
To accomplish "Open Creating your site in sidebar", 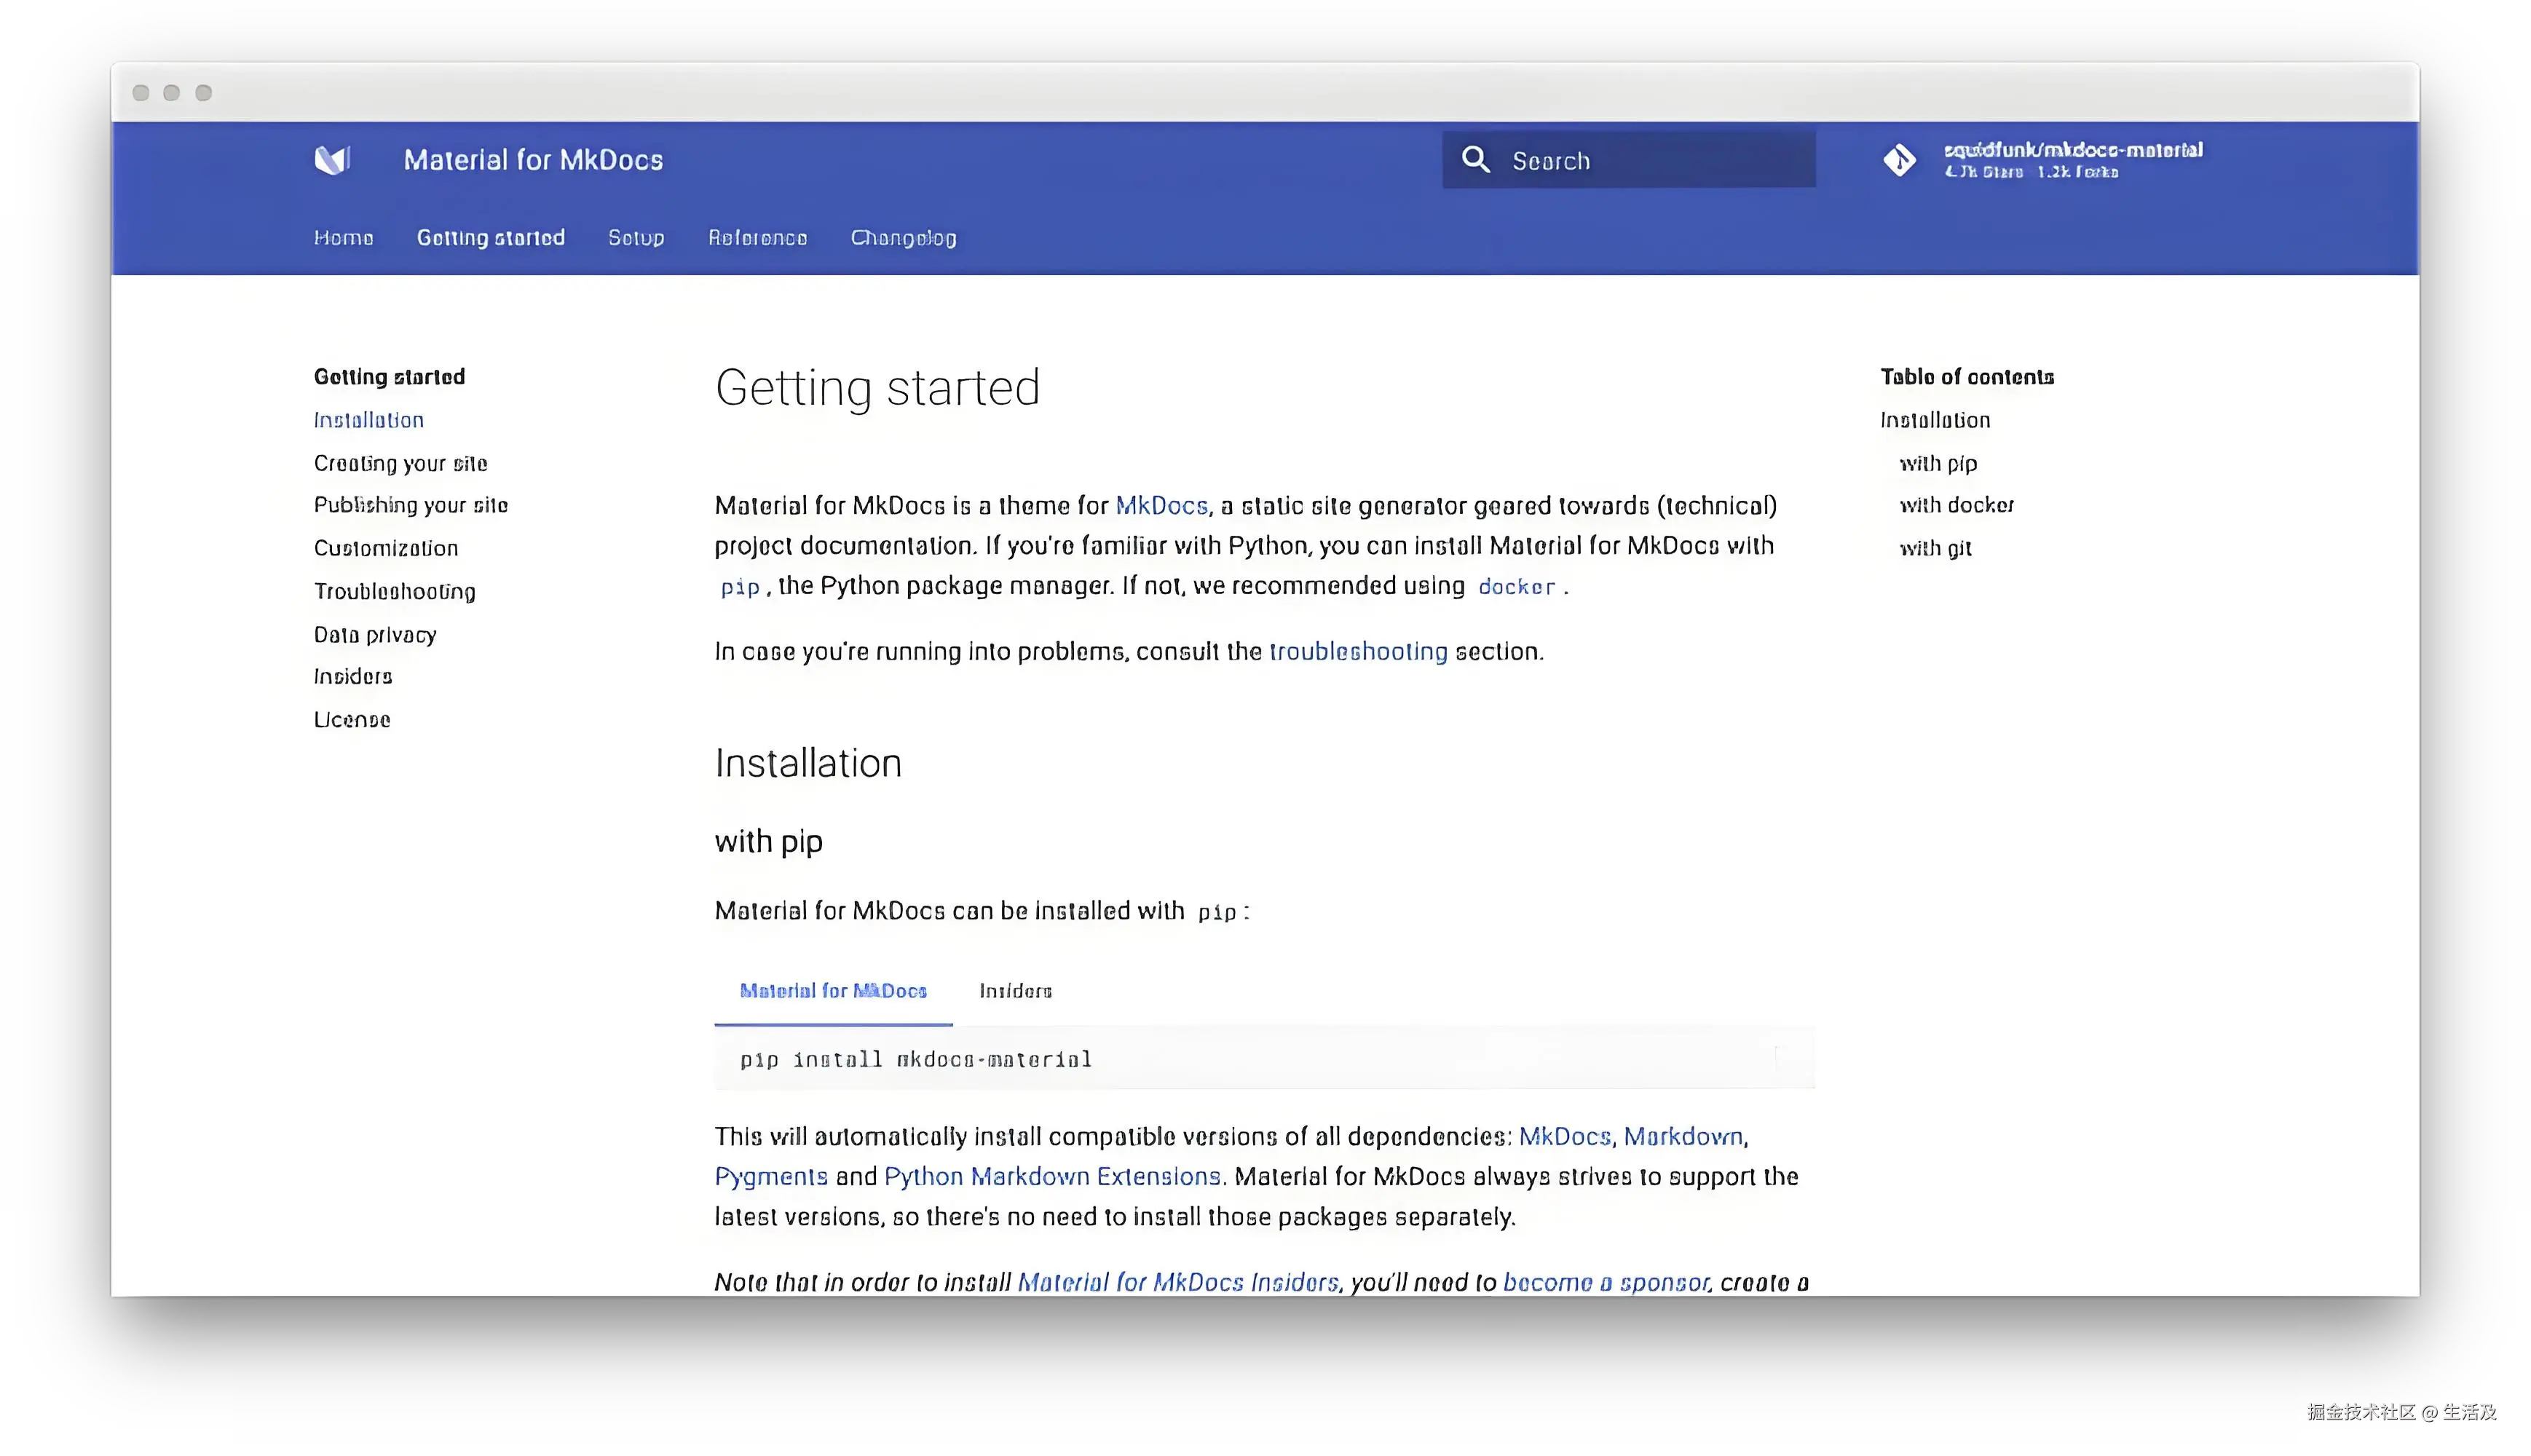I will click(400, 464).
